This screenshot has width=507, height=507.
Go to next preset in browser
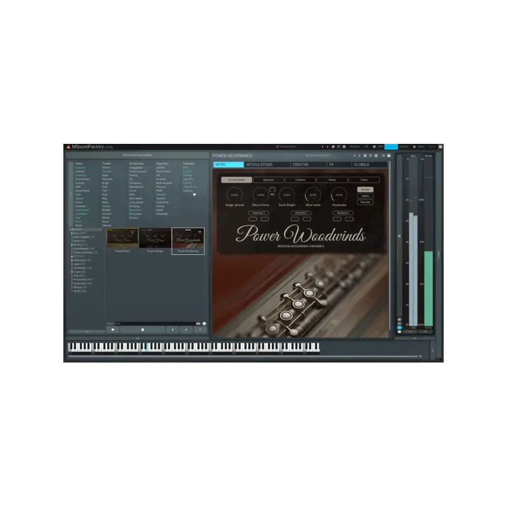click(x=186, y=330)
